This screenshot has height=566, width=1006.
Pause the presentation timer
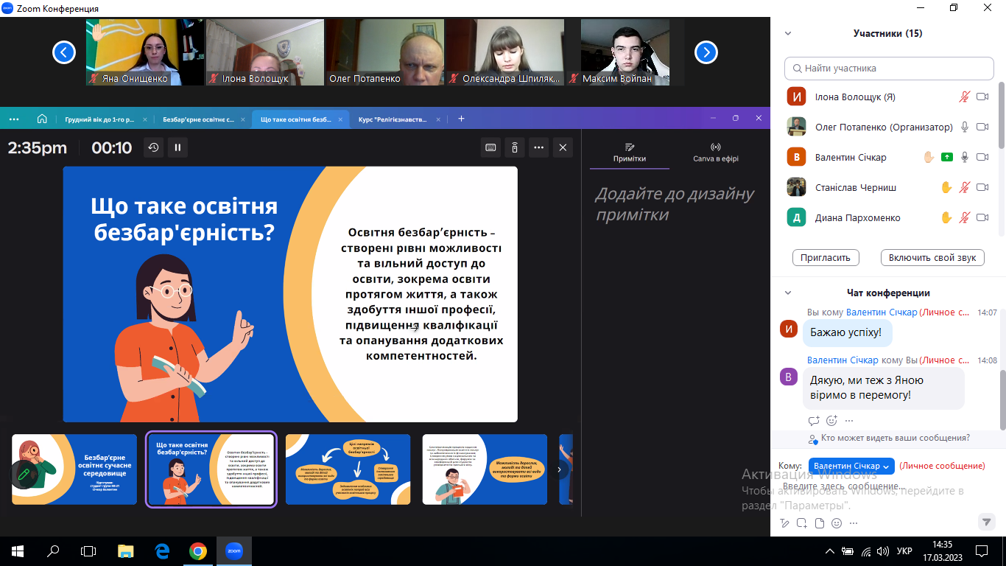177,147
